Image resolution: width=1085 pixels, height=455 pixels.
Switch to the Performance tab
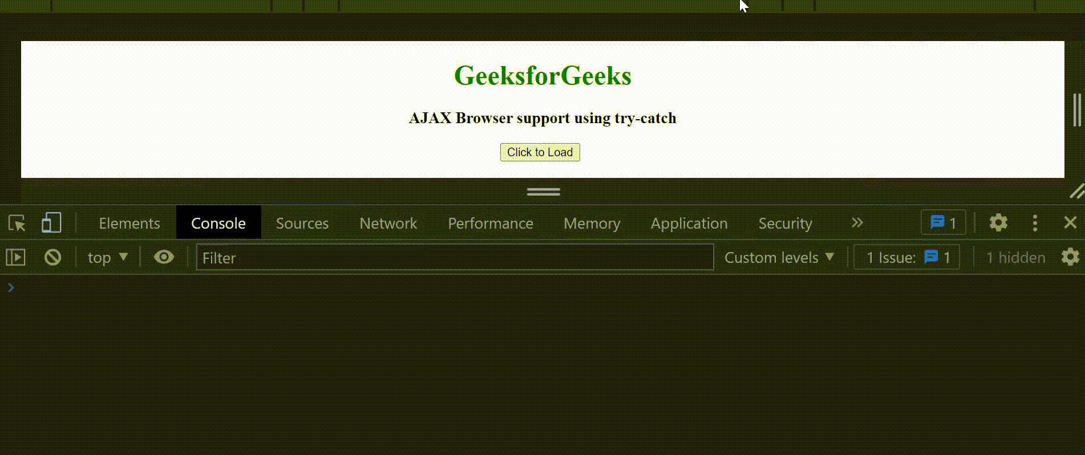(491, 223)
